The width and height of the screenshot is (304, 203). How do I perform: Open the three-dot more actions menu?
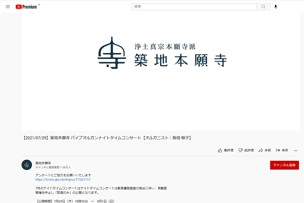pos(295,150)
